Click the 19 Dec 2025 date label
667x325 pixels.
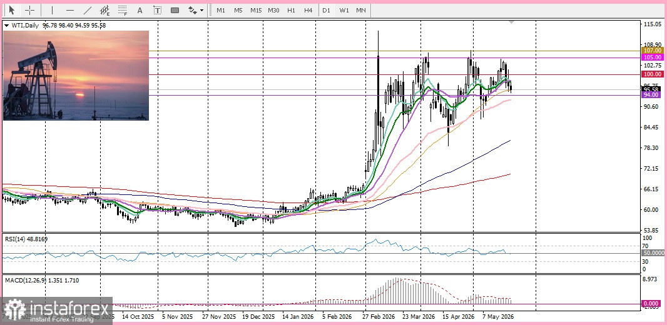pyautogui.click(x=260, y=317)
